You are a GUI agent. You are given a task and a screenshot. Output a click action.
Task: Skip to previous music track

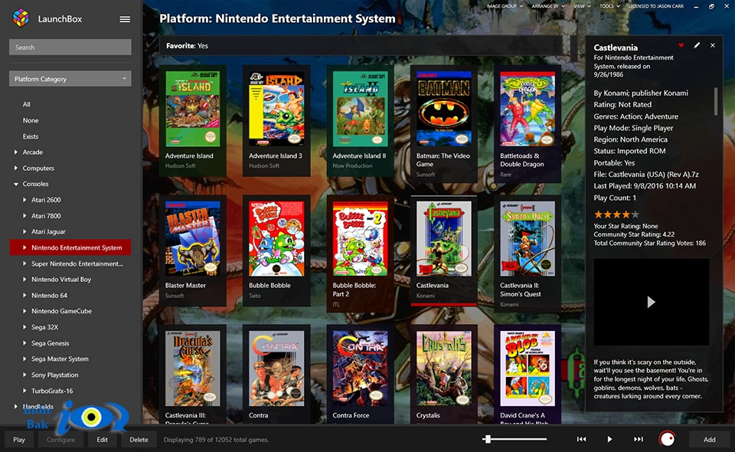[x=581, y=439]
